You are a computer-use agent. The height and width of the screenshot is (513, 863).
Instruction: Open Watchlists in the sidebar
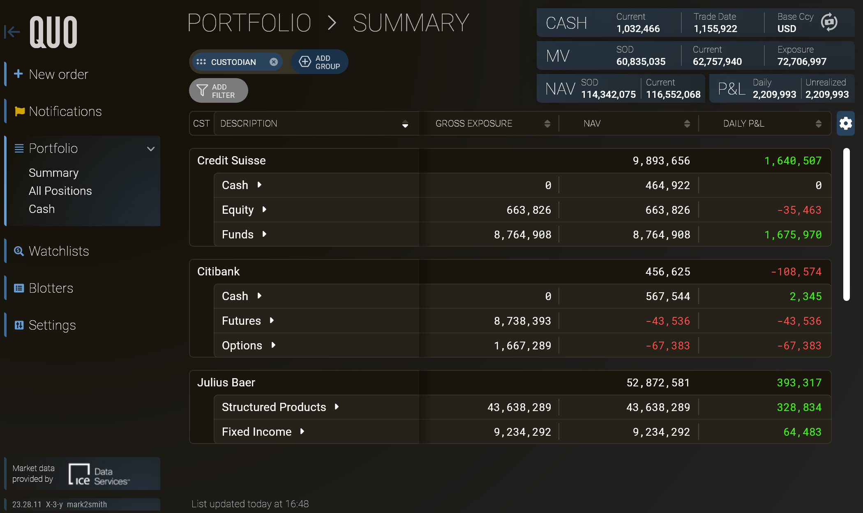[x=59, y=251]
